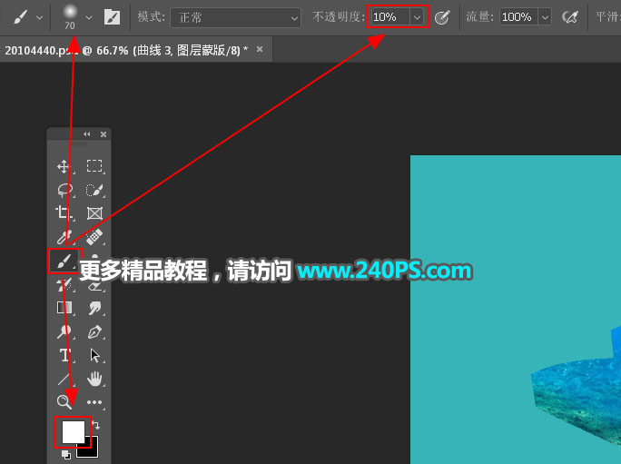Select the Eraser tool
This screenshot has height=464, width=621.
coord(95,286)
